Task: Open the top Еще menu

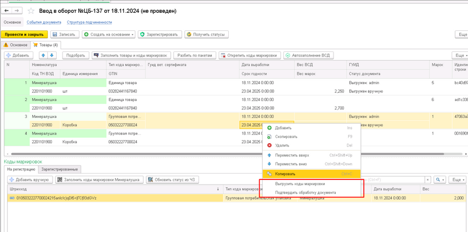Action: (x=462, y=34)
